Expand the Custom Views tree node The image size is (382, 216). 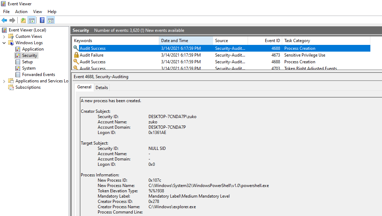pyautogui.click(x=3, y=36)
